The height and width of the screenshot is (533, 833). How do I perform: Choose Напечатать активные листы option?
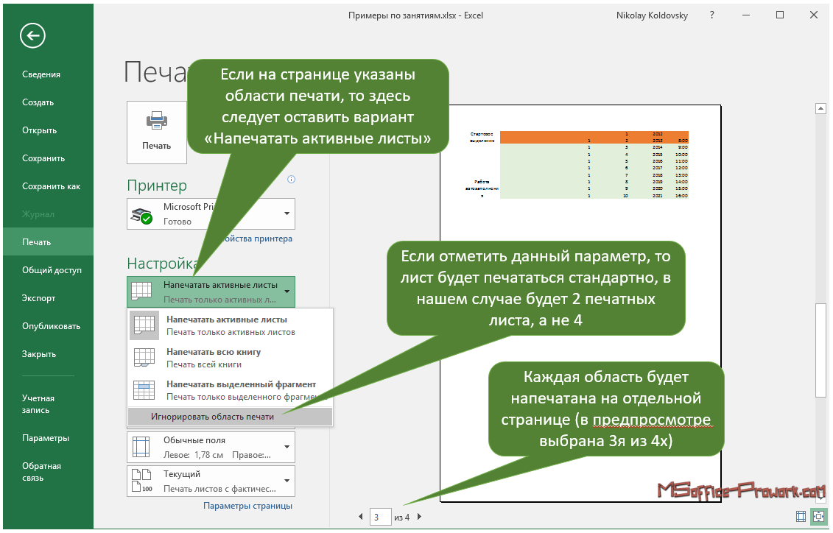click(231, 325)
